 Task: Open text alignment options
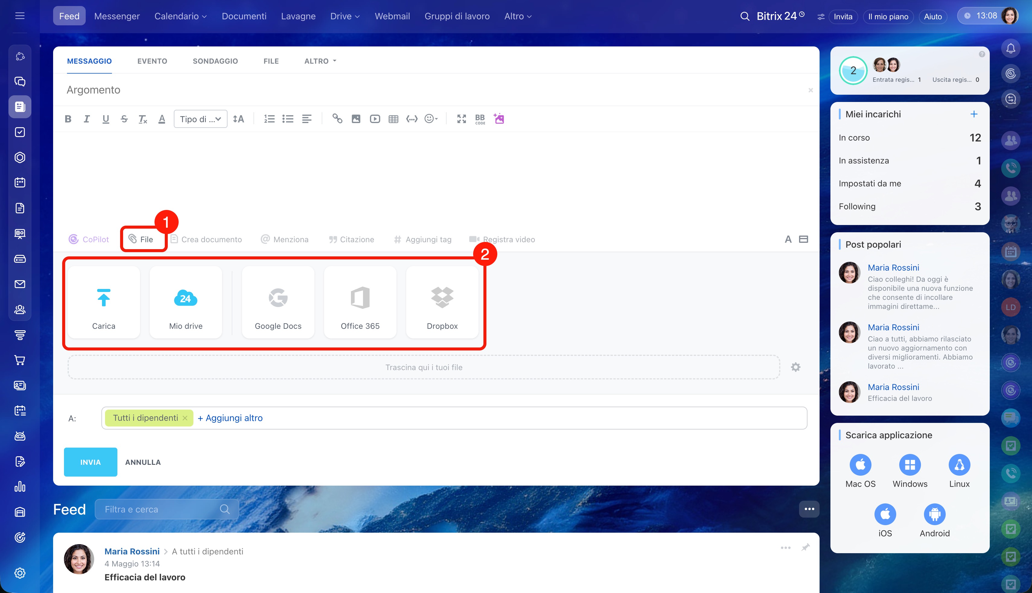tap(307, 119)
